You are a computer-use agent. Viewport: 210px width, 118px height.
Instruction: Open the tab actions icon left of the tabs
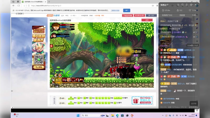pyautogui.click(x=13, y=2)
